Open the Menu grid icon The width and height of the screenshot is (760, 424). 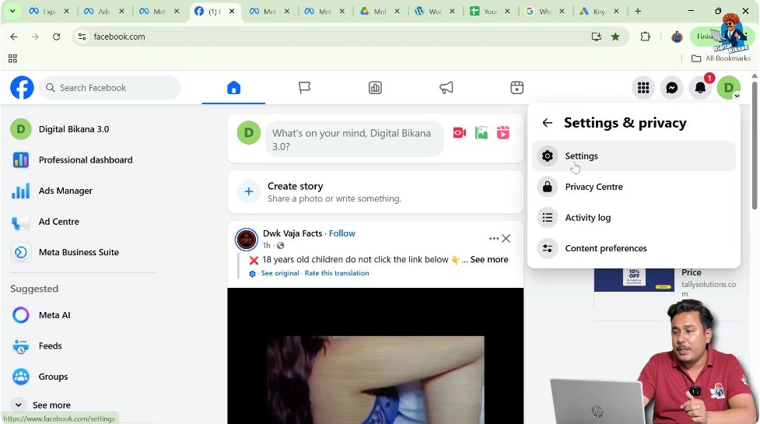pyautogui.click(x=643, y=88)
